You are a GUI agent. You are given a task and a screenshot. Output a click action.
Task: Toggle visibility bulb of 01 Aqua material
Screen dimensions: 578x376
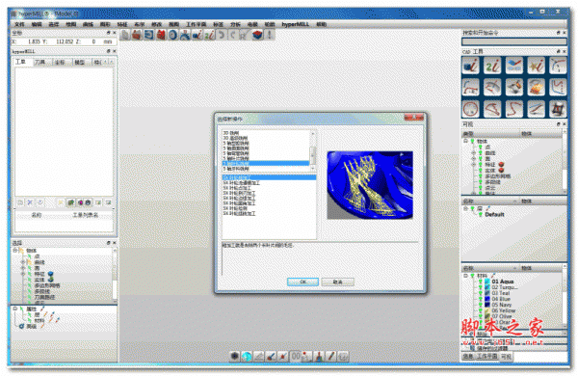coord(481,282)
